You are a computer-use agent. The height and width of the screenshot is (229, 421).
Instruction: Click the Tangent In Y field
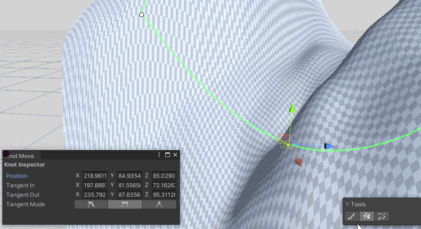point(129,185)
